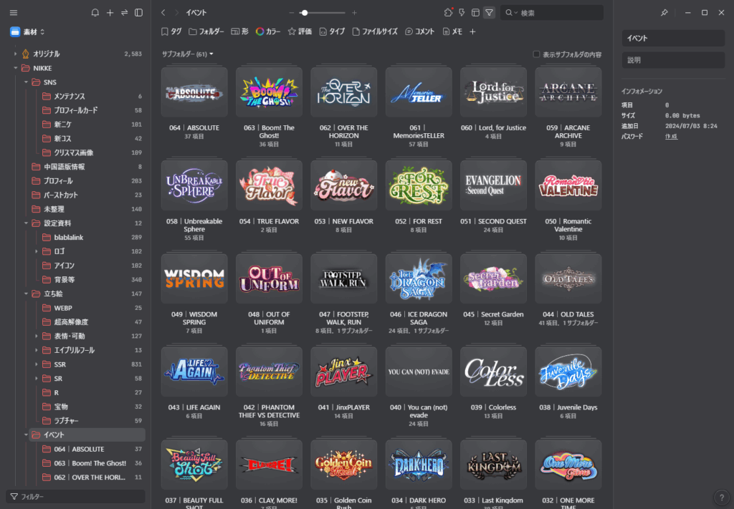Filter by カラー

tap(268, 31)
